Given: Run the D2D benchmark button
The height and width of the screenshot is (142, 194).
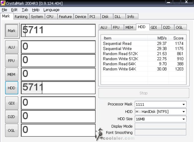Looking at the screenshot, I should (12, 117).
